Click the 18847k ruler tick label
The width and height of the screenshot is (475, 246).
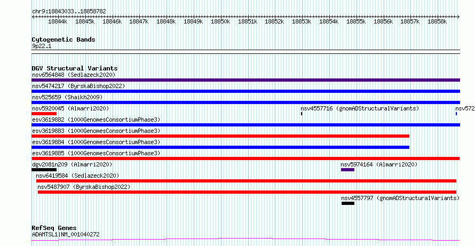139,22
